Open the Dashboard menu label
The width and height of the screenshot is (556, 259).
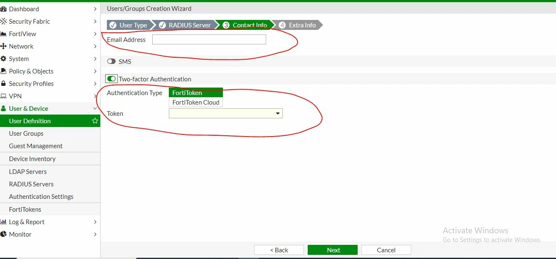[24, 9]
